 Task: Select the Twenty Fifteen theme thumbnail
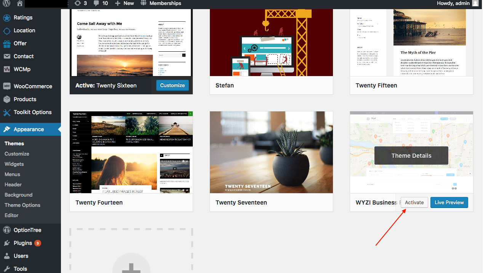tap(411, 43)
